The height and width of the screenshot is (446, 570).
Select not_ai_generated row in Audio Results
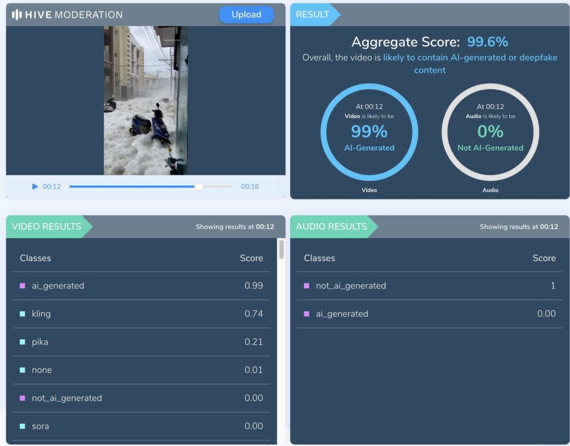pos(430,286)
